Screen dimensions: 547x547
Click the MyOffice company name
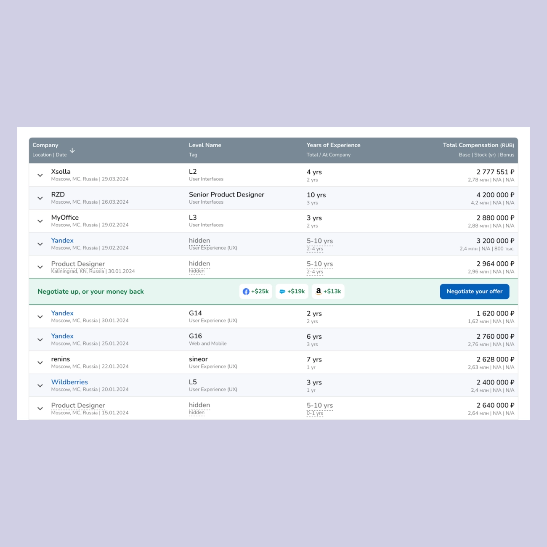tap(65, 218)
